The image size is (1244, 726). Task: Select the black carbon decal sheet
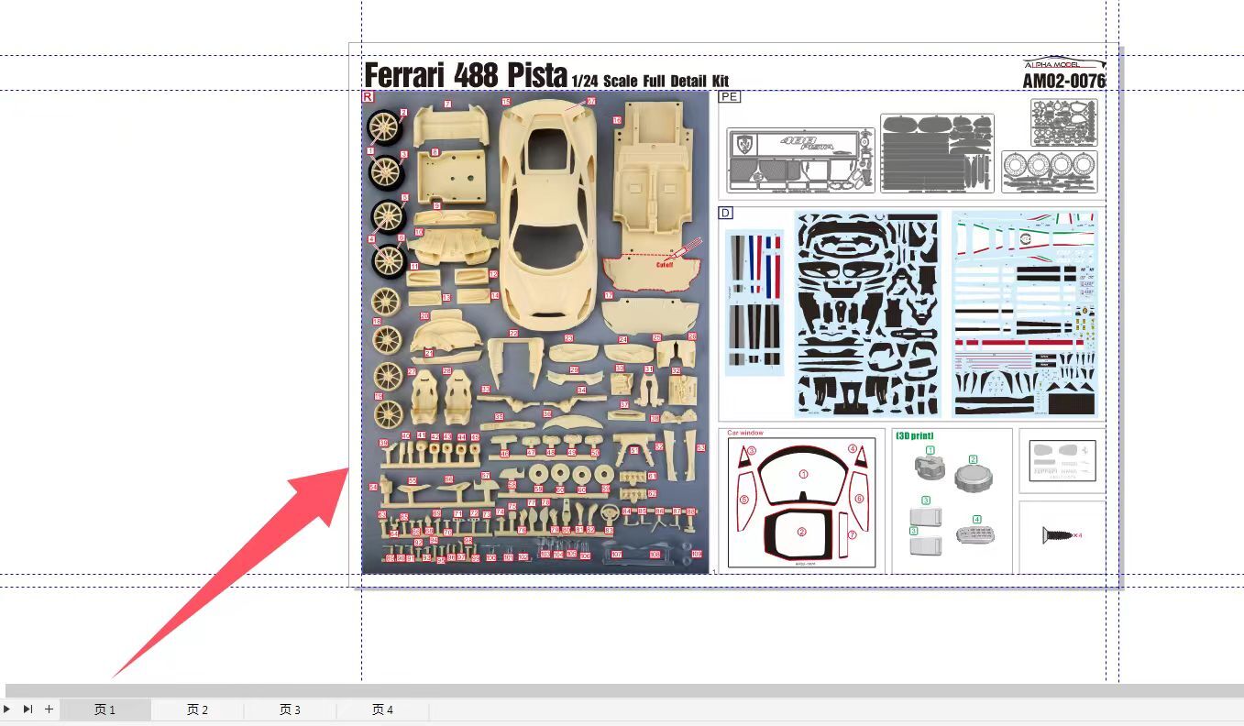pyautogui.click(x=867, y=314)
